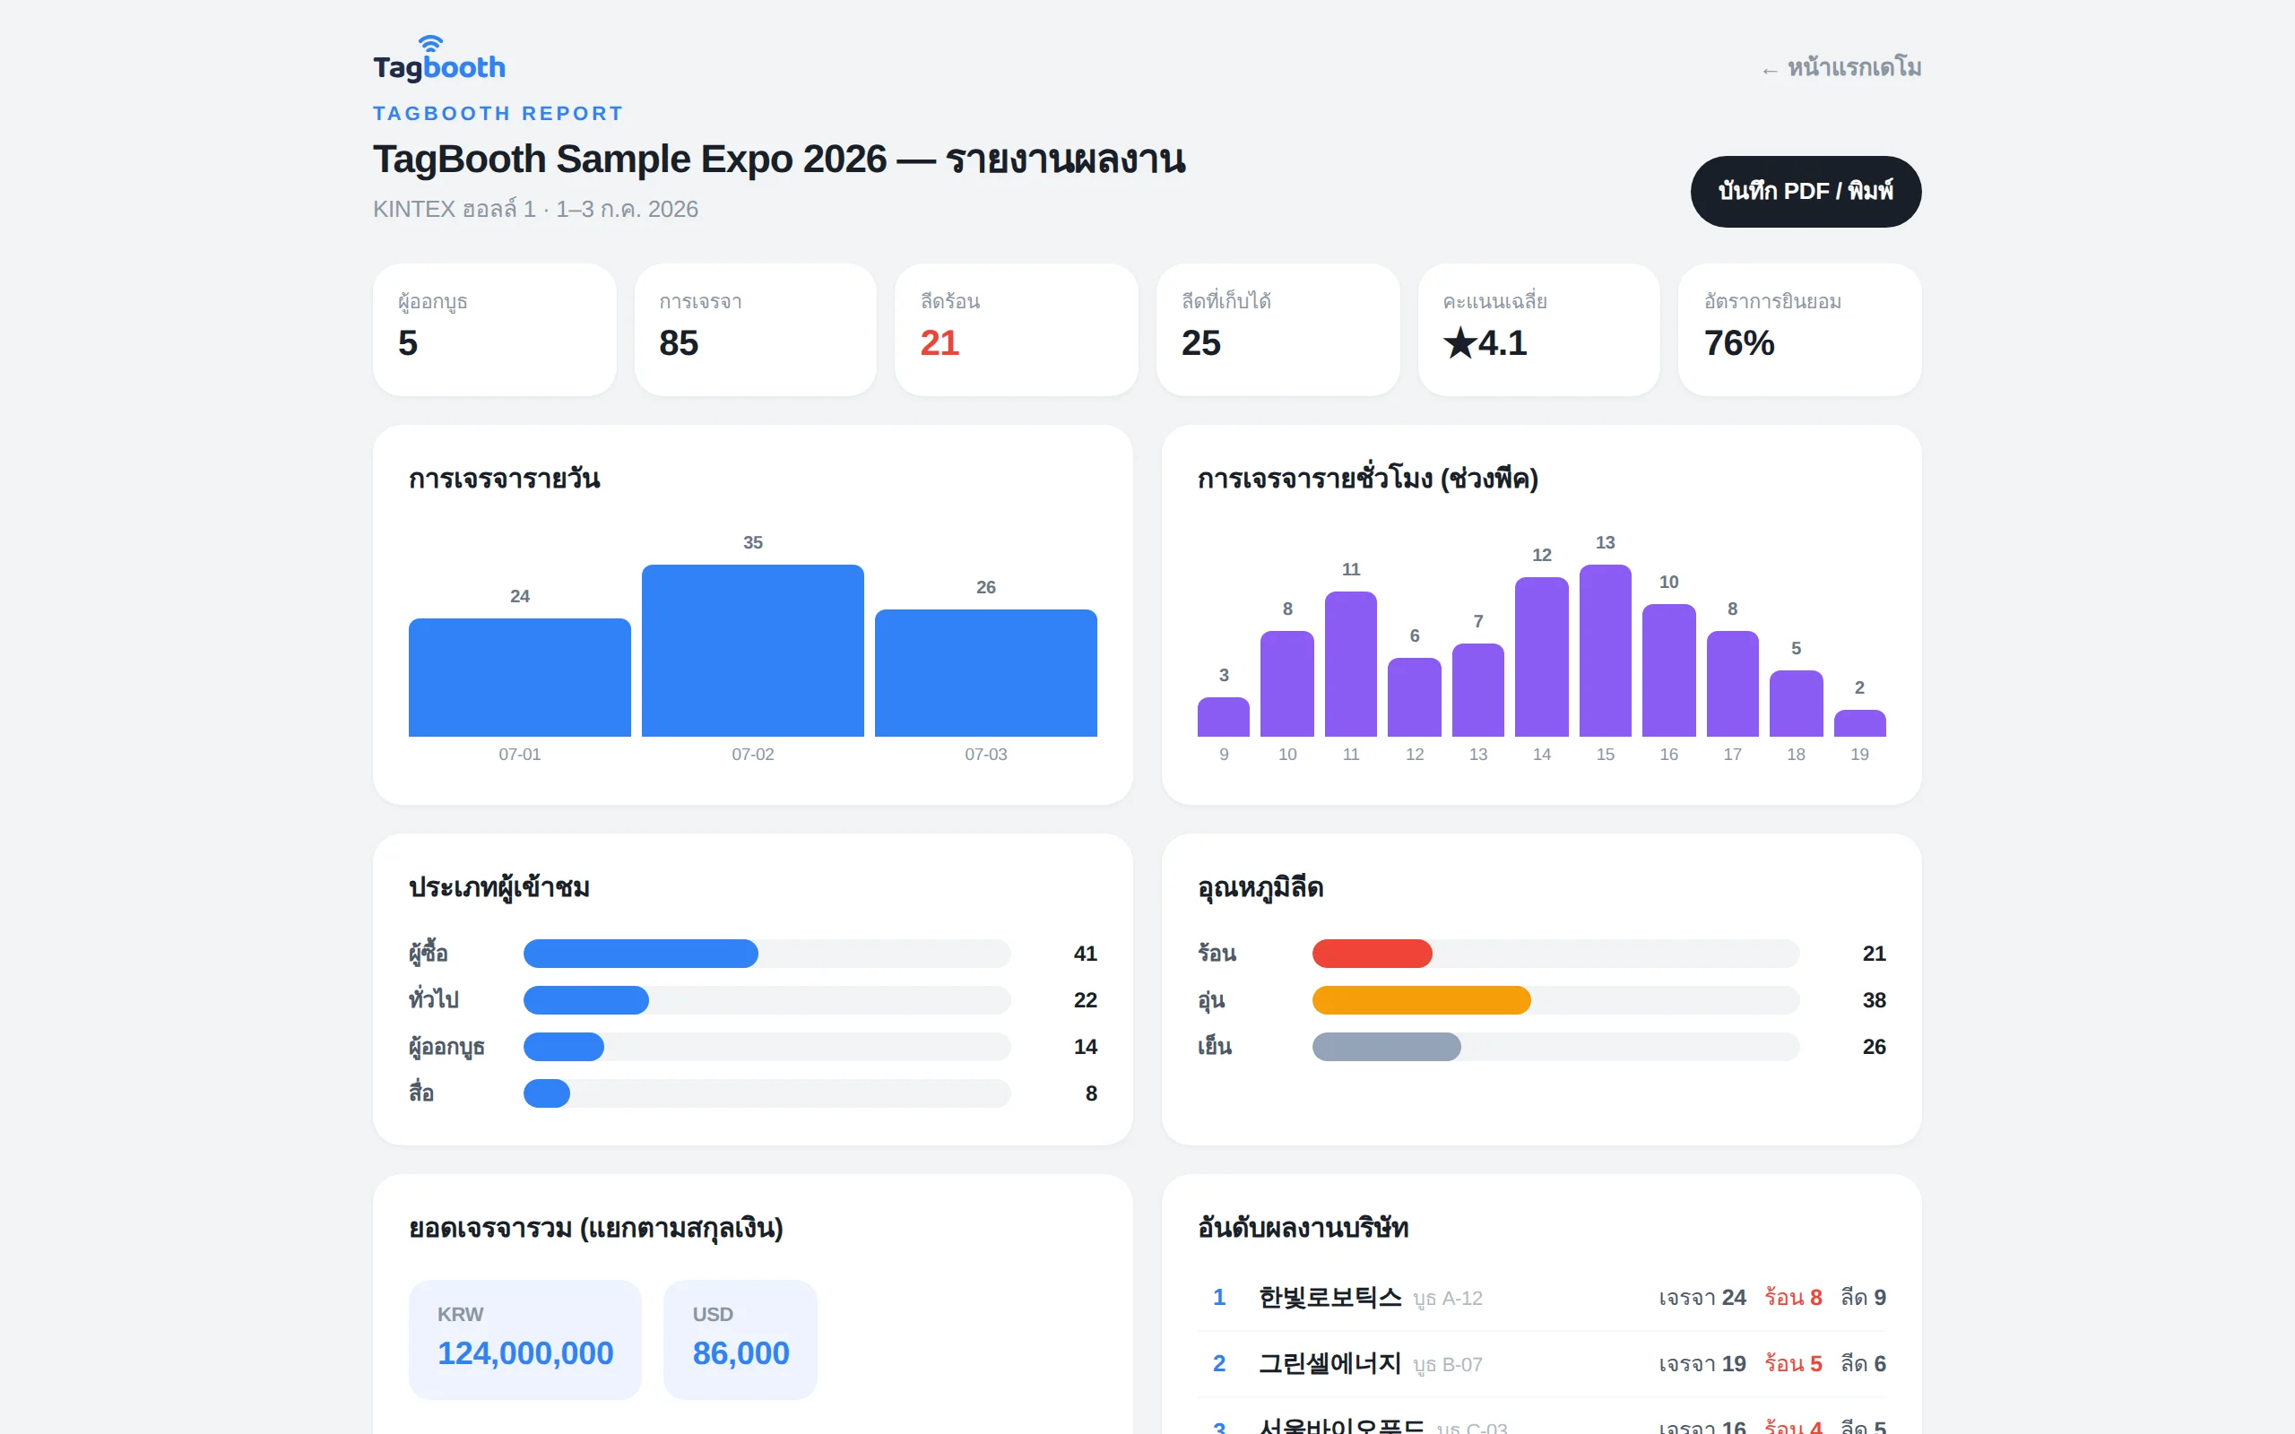The height and width of the screenshot is (1434, 2295).
Task: Select the star rating 4.1 card
Action: click(x=1538, y=329)
